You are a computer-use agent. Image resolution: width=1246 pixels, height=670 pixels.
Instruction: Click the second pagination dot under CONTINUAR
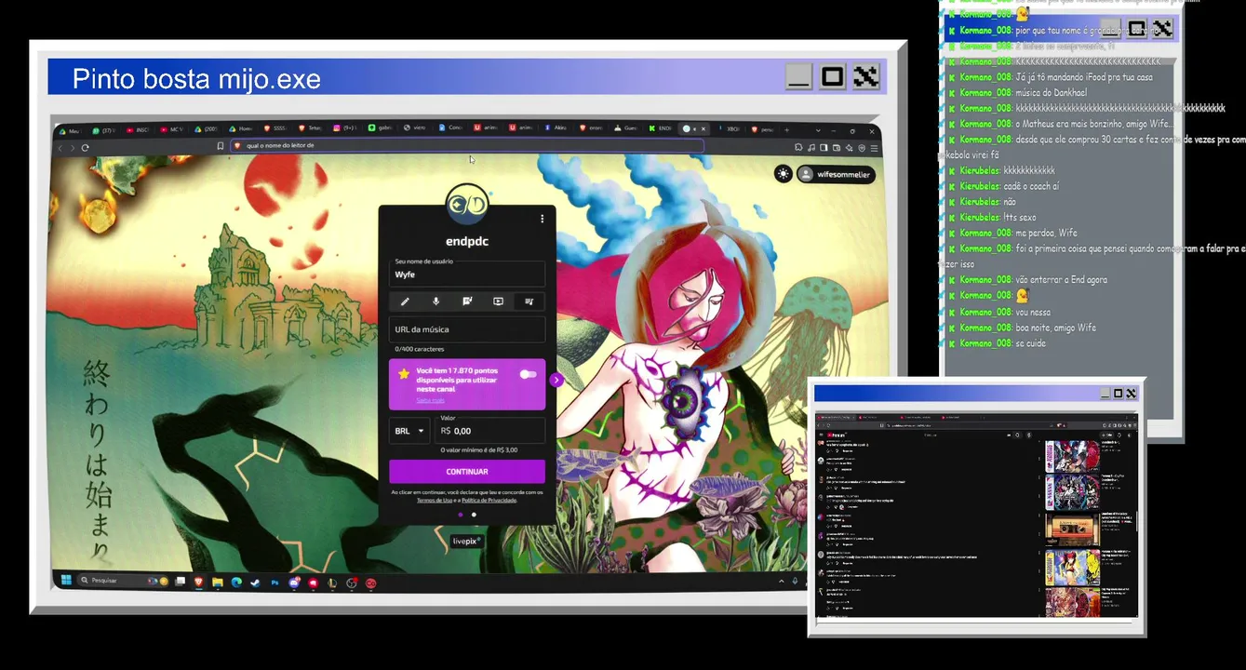[474, 515]
